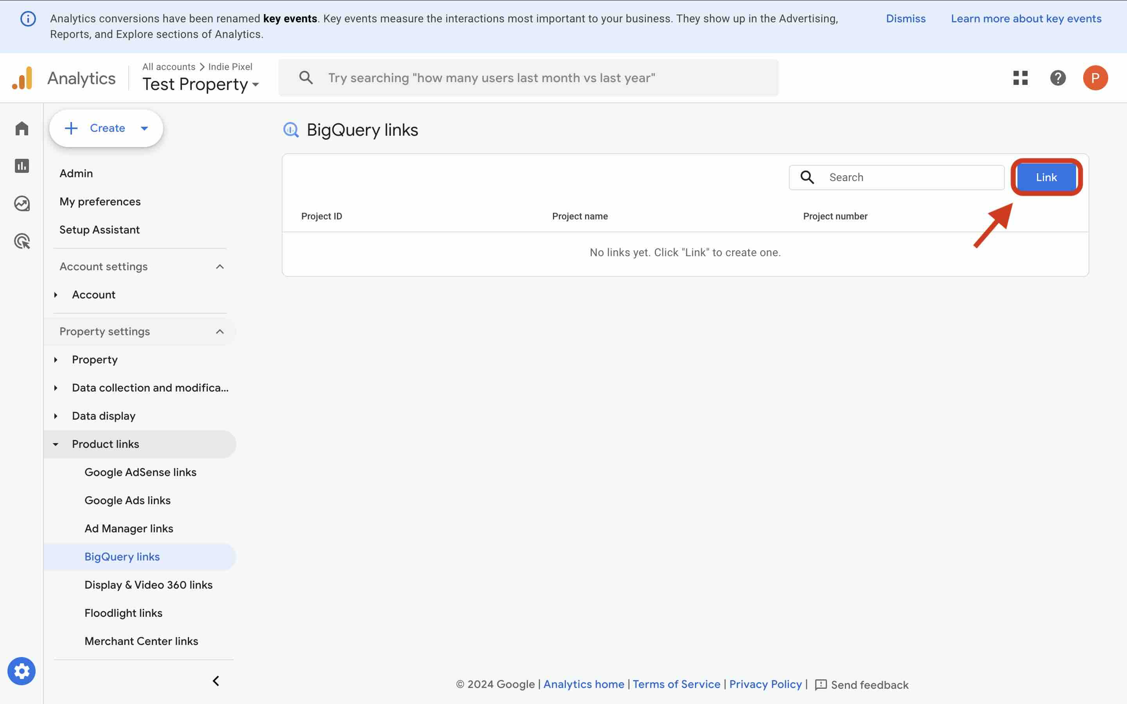Click the Help question mark icon

[x=1058, y=78]
